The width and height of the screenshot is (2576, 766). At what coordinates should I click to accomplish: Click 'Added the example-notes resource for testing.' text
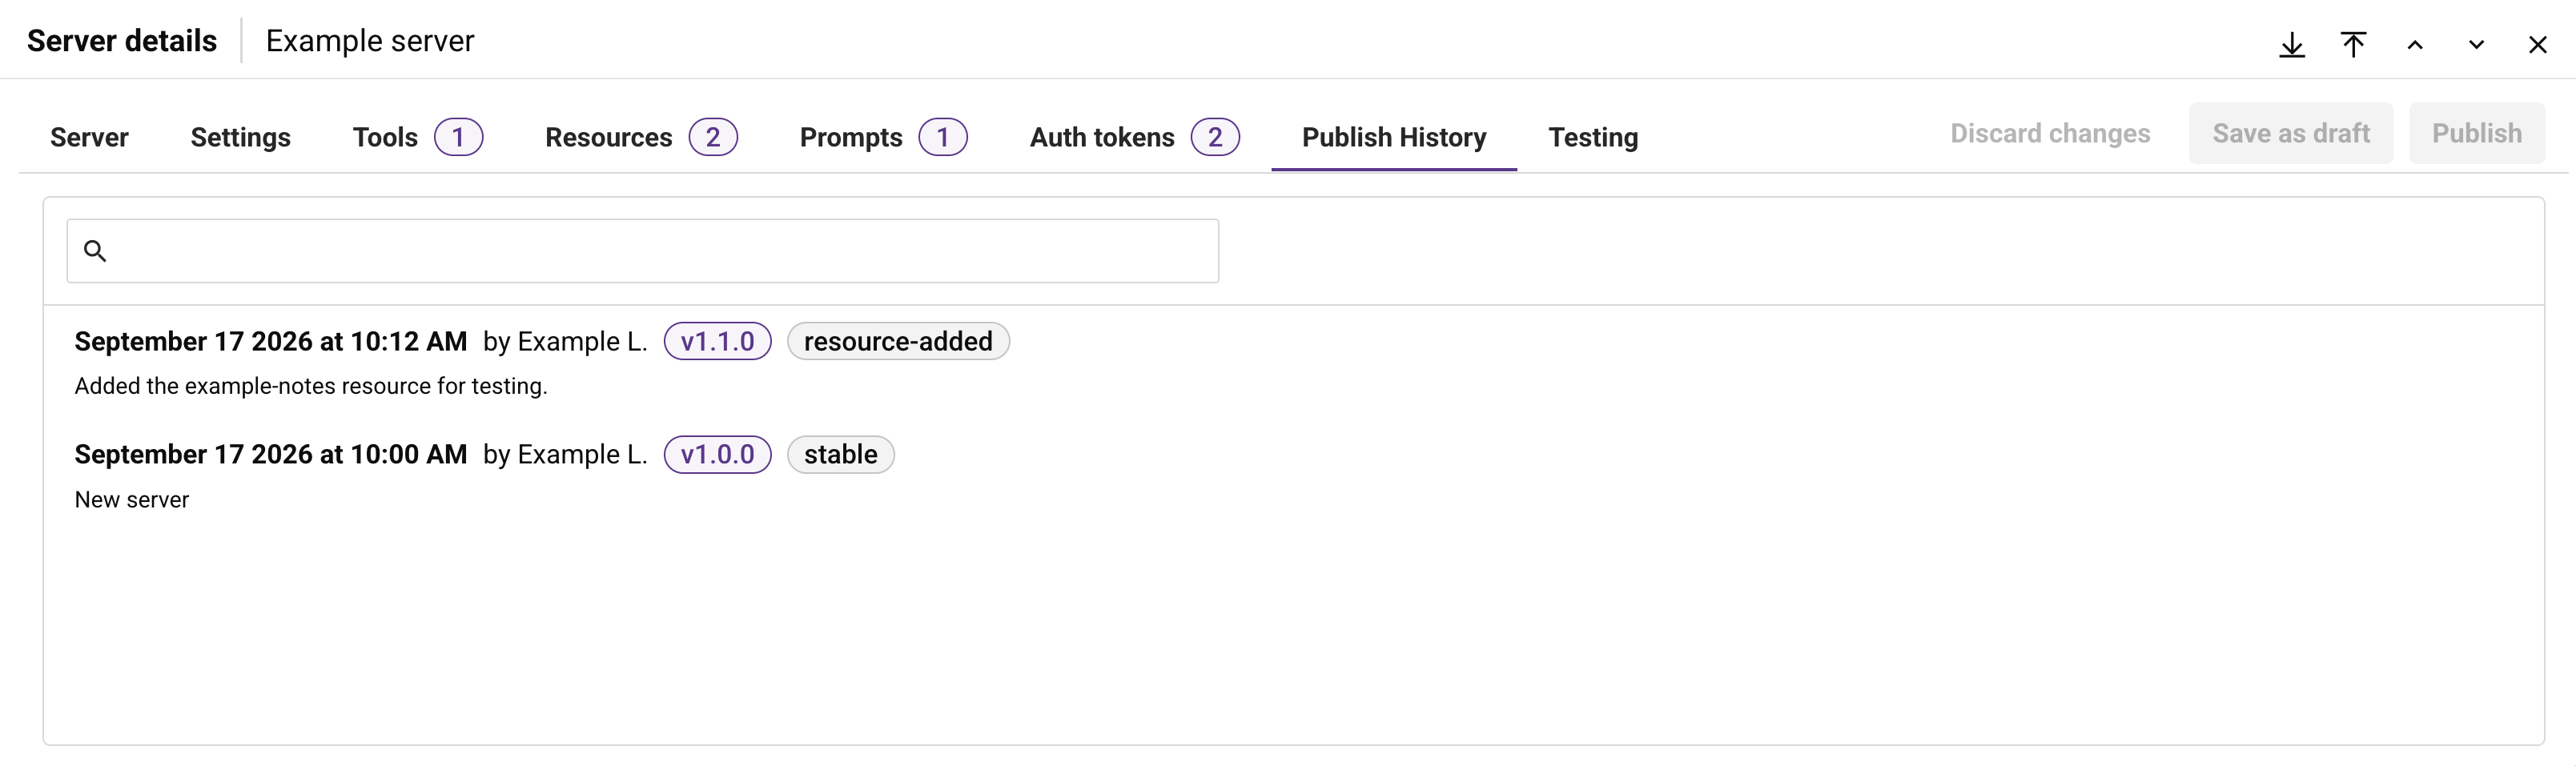[311, 386]
